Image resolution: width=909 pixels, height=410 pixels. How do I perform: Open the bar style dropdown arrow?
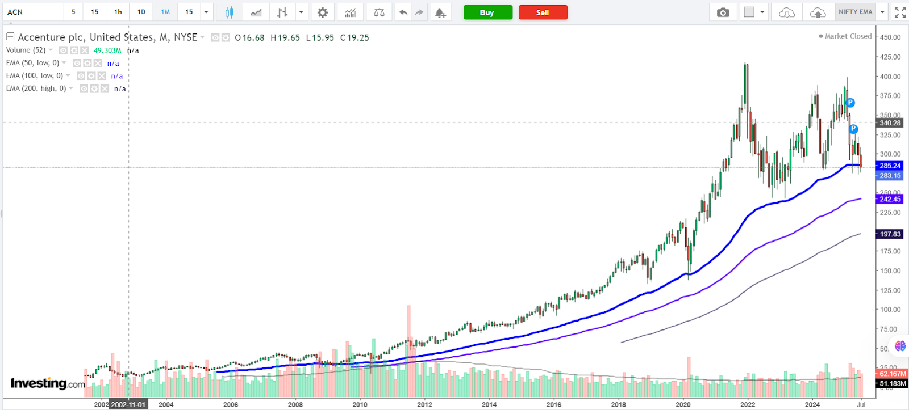tap(301, 12)
